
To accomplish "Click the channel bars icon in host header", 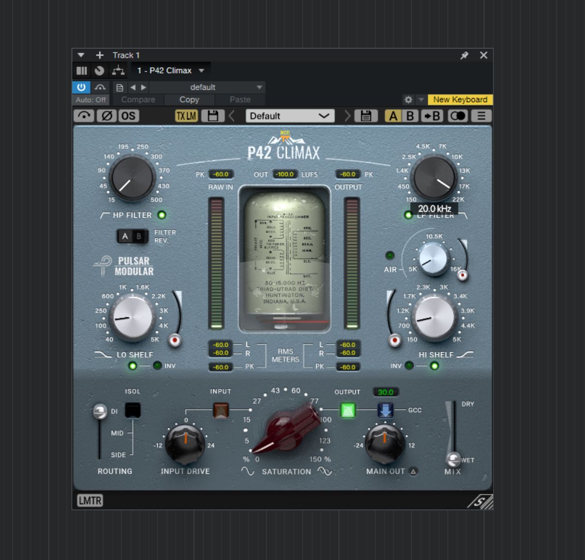I will click(x=82, y=71).
